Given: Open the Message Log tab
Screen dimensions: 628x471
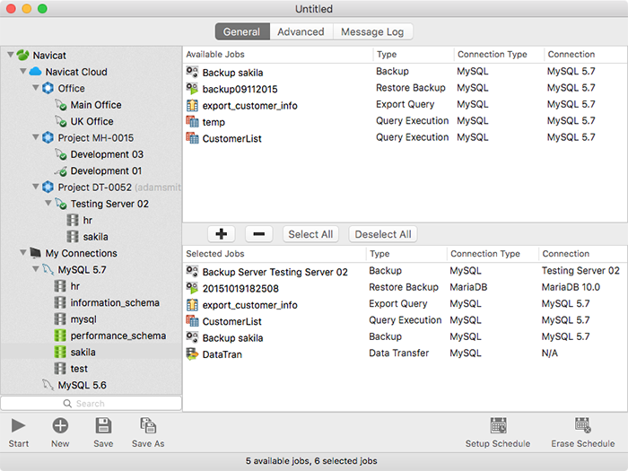Looking at the screenshot, I should tap(372, 31).
